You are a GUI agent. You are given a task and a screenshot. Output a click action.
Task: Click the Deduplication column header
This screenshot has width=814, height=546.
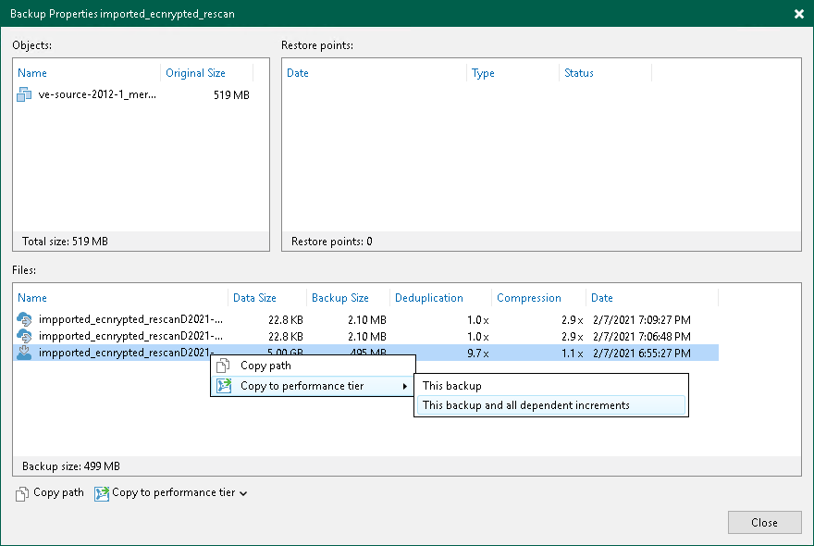point(429,298)
